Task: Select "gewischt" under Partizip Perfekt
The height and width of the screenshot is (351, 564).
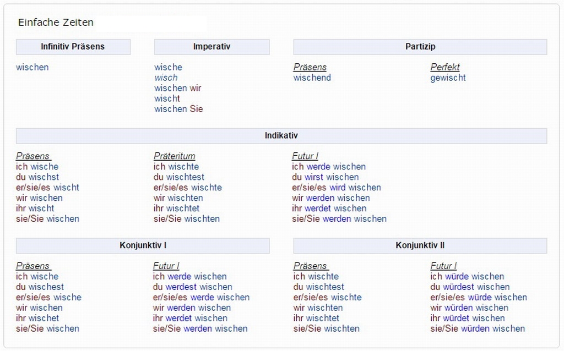Action: click(x=448, y=78)
